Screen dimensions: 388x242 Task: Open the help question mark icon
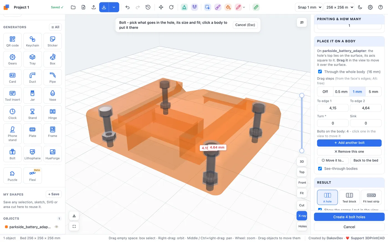pos(381,7)
